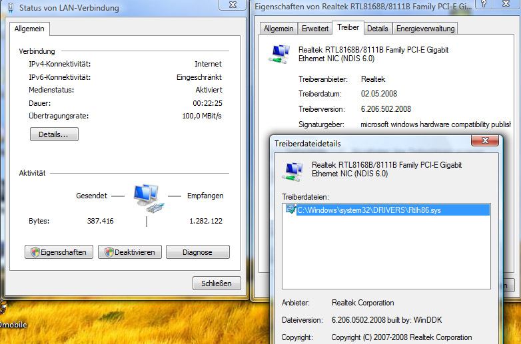The width and height of the screenshot is (521, 344).
Task: Click Treiberversion value 6.206.502.2008
Action: point(386,109)
